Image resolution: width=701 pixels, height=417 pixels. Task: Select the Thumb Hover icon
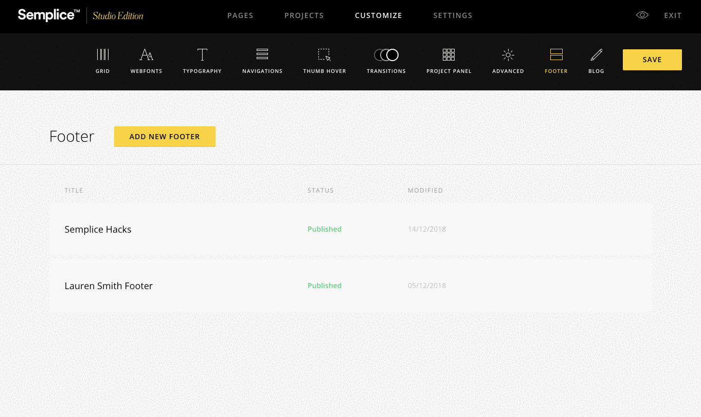point(324,55)
